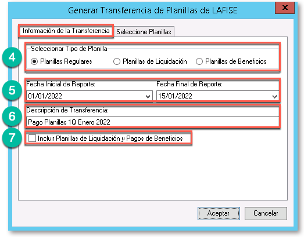The height and width of the screenshot is (237, 304).
Task: Select the Planillas Regulares radio button
Action: 34,61
